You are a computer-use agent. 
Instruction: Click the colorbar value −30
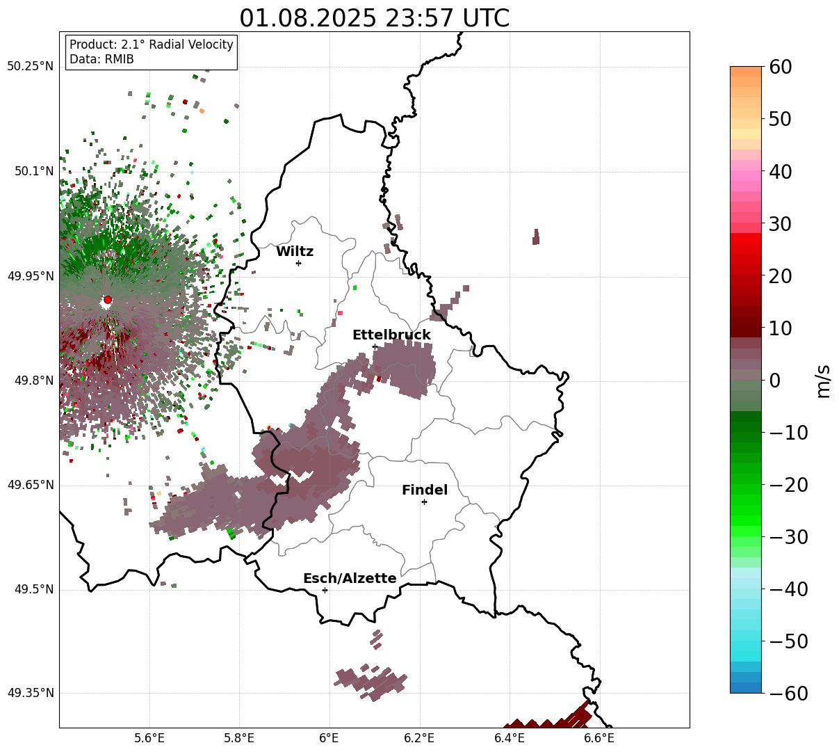(x=788, y=537)
